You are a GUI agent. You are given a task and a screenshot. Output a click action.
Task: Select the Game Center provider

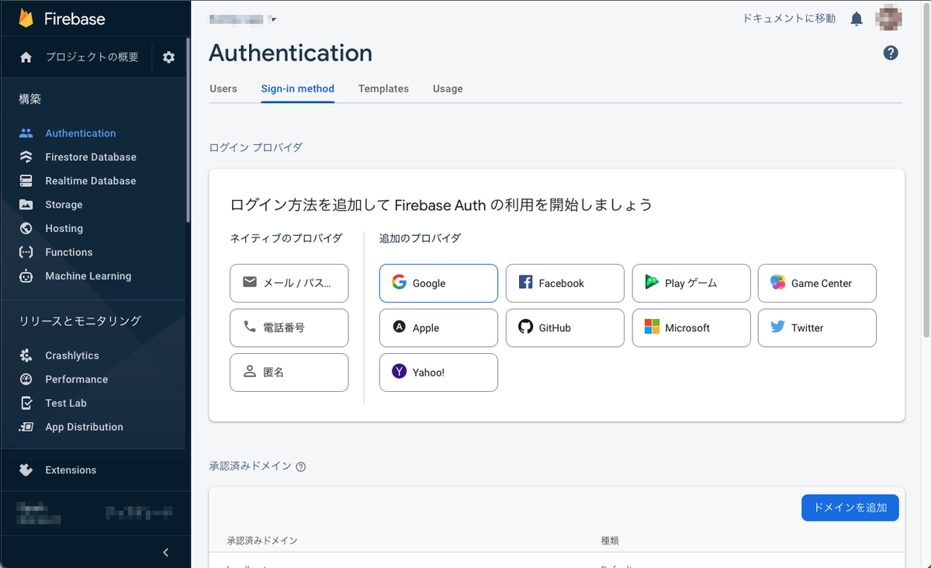point(817,283)
